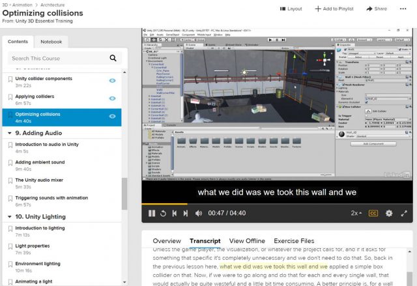Open the View Offline tab
Screen dimensions: 417x286
tap(247, 241)
